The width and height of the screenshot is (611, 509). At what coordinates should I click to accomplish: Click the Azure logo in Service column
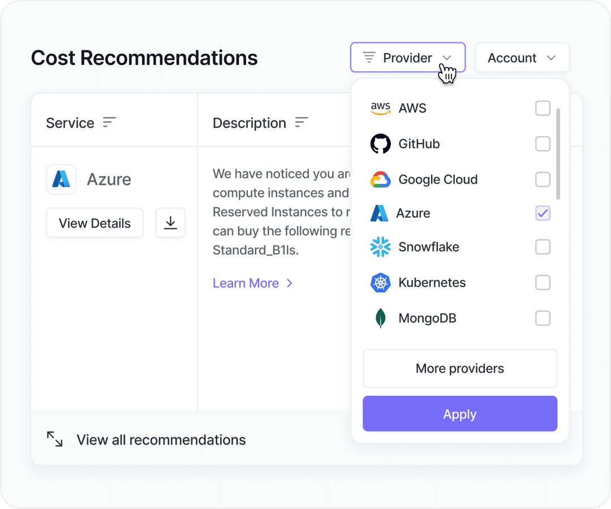(61, 179)
